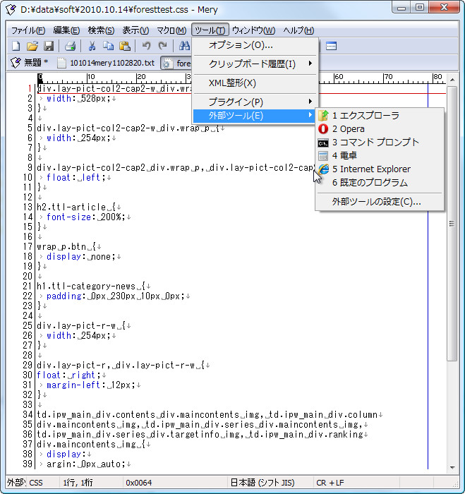This screenshot has height=494, width=465.
Task: Click the redo arrow toolbar icon
Action: 162,46
